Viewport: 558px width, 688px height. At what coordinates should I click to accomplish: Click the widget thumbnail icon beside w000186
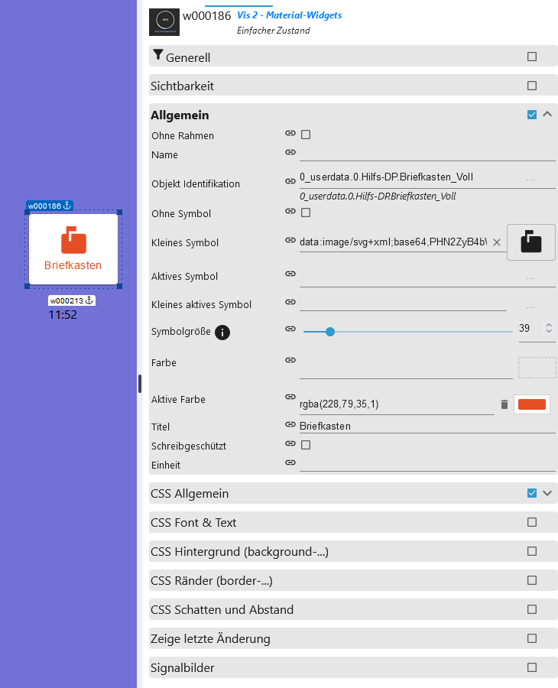(164, 22)
